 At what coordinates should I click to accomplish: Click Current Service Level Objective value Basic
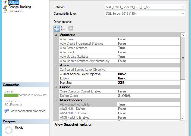(x=122, y=74)
